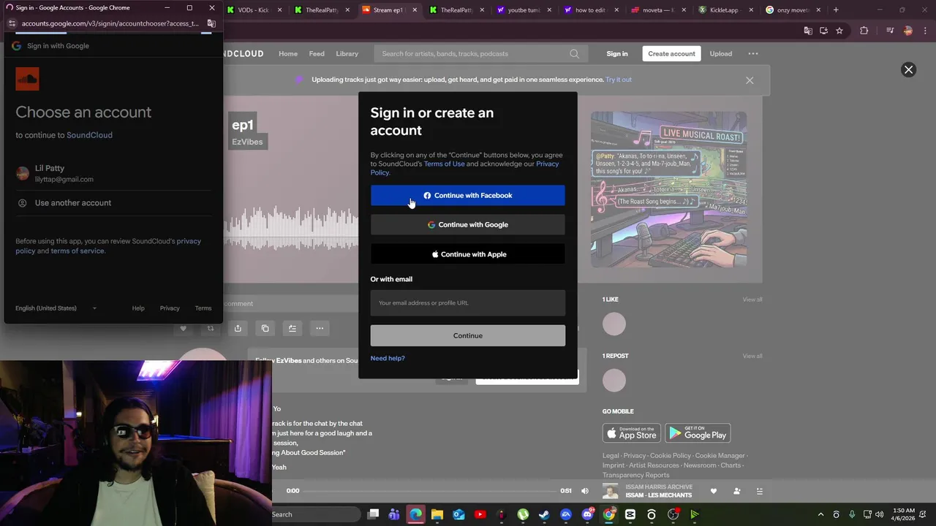Bookmark this page with star icon

[x=839, y=31]
